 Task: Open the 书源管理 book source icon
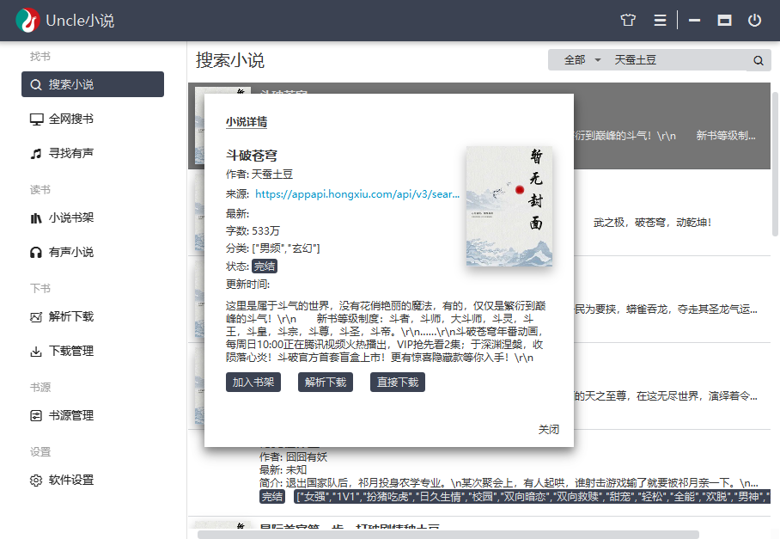[x=34, y=415]
